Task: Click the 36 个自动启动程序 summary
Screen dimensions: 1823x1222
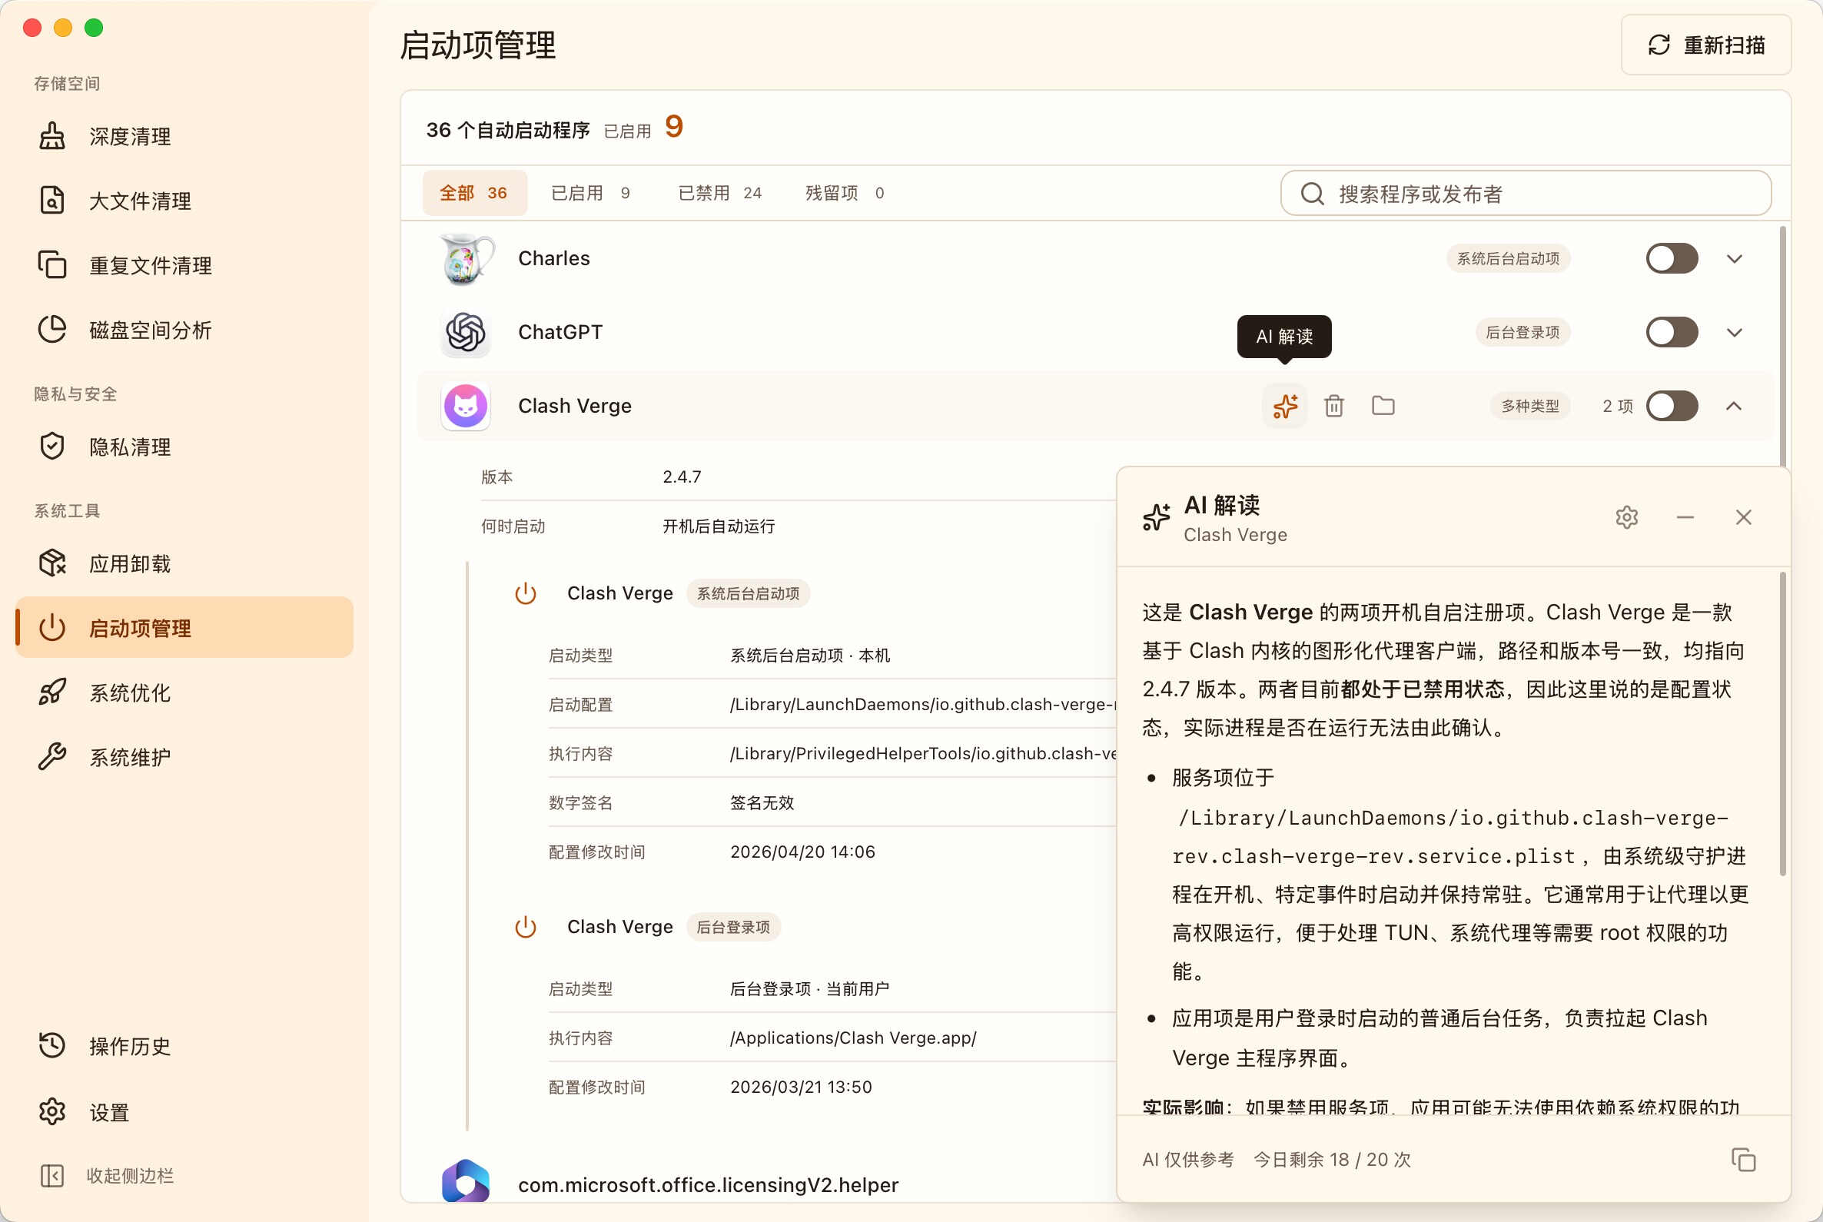Action: point(508,130)
